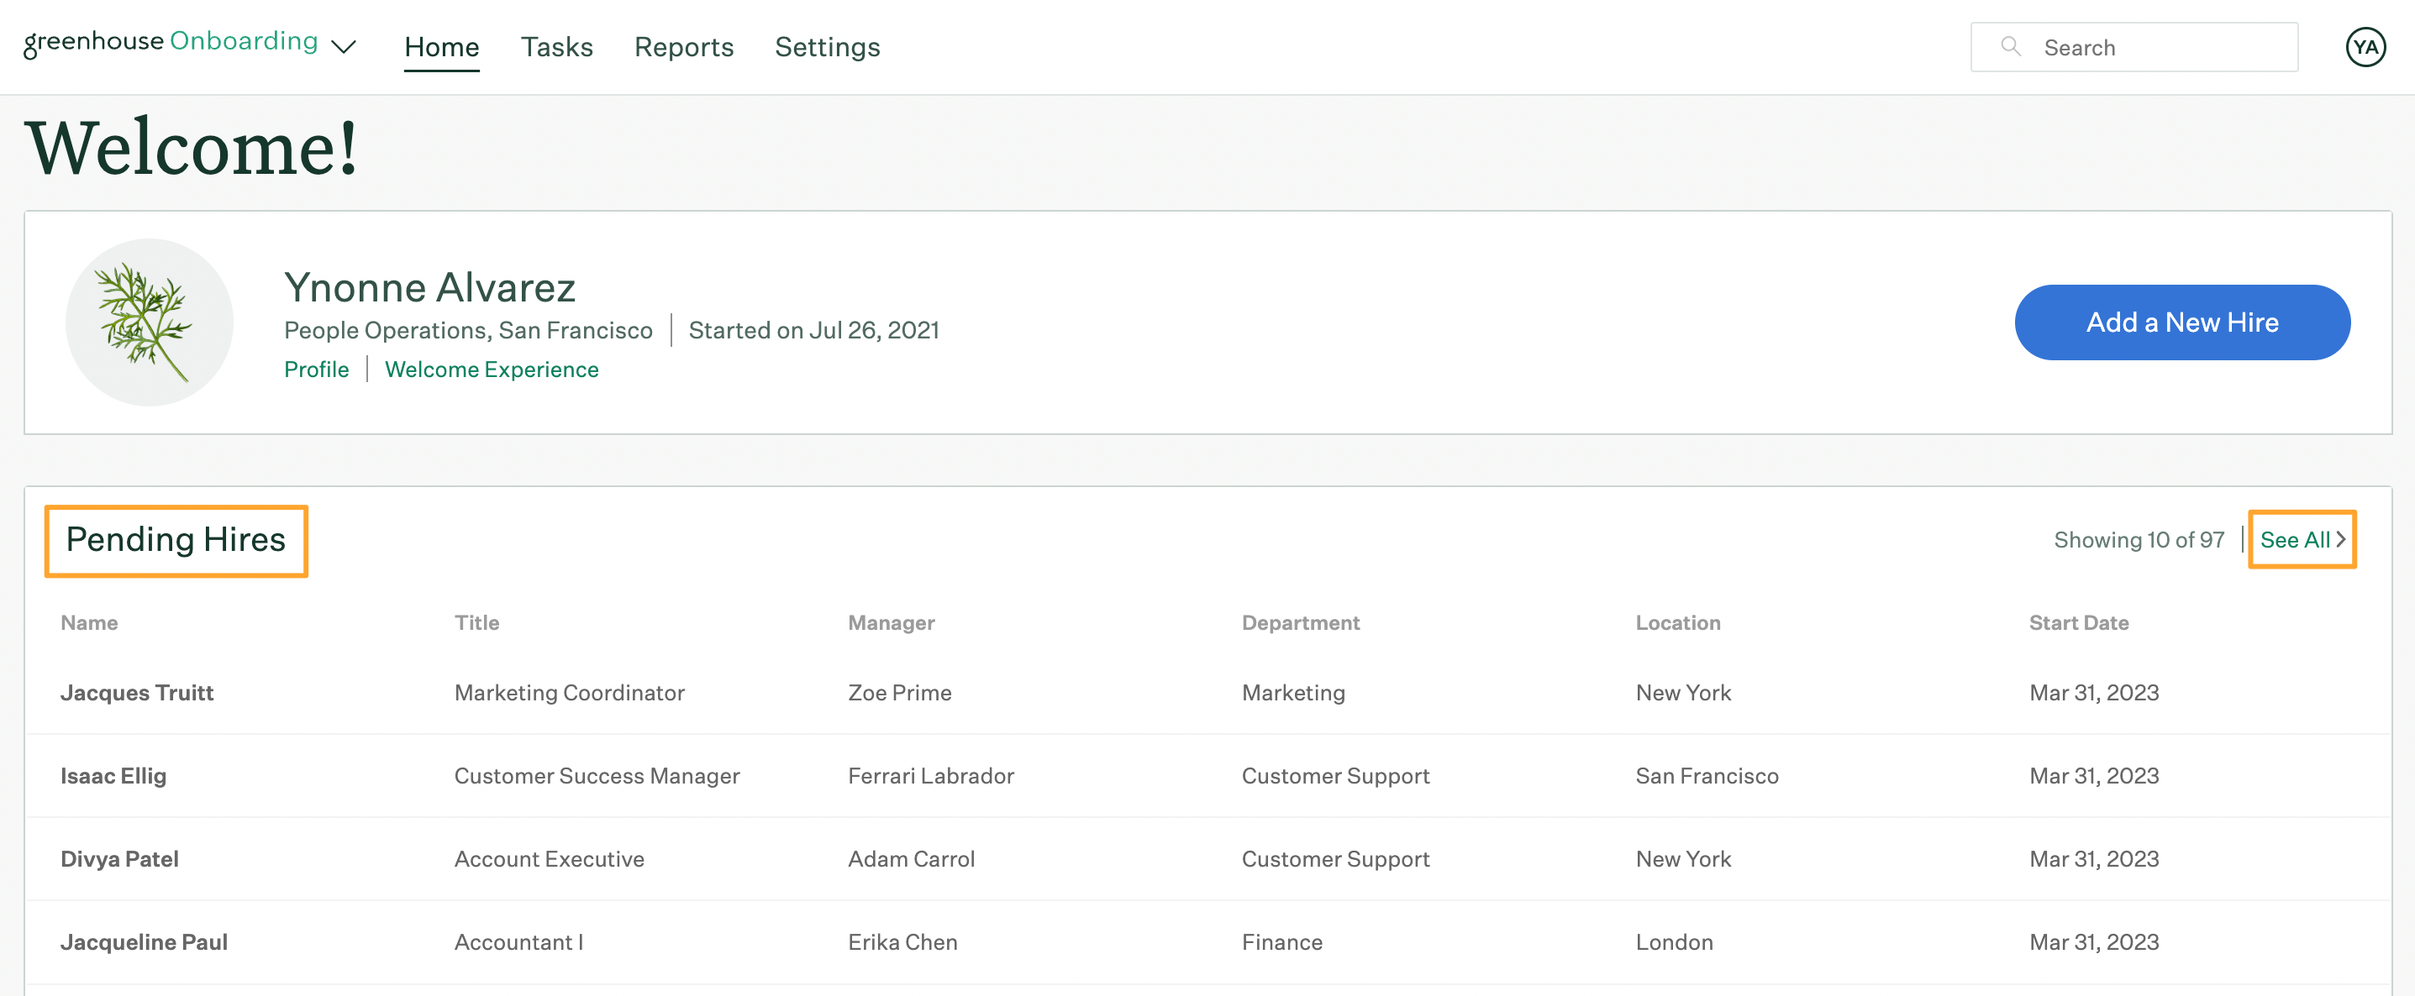Click the Home tab in navigation
2415x996 pixels.
tap(442, 45)
